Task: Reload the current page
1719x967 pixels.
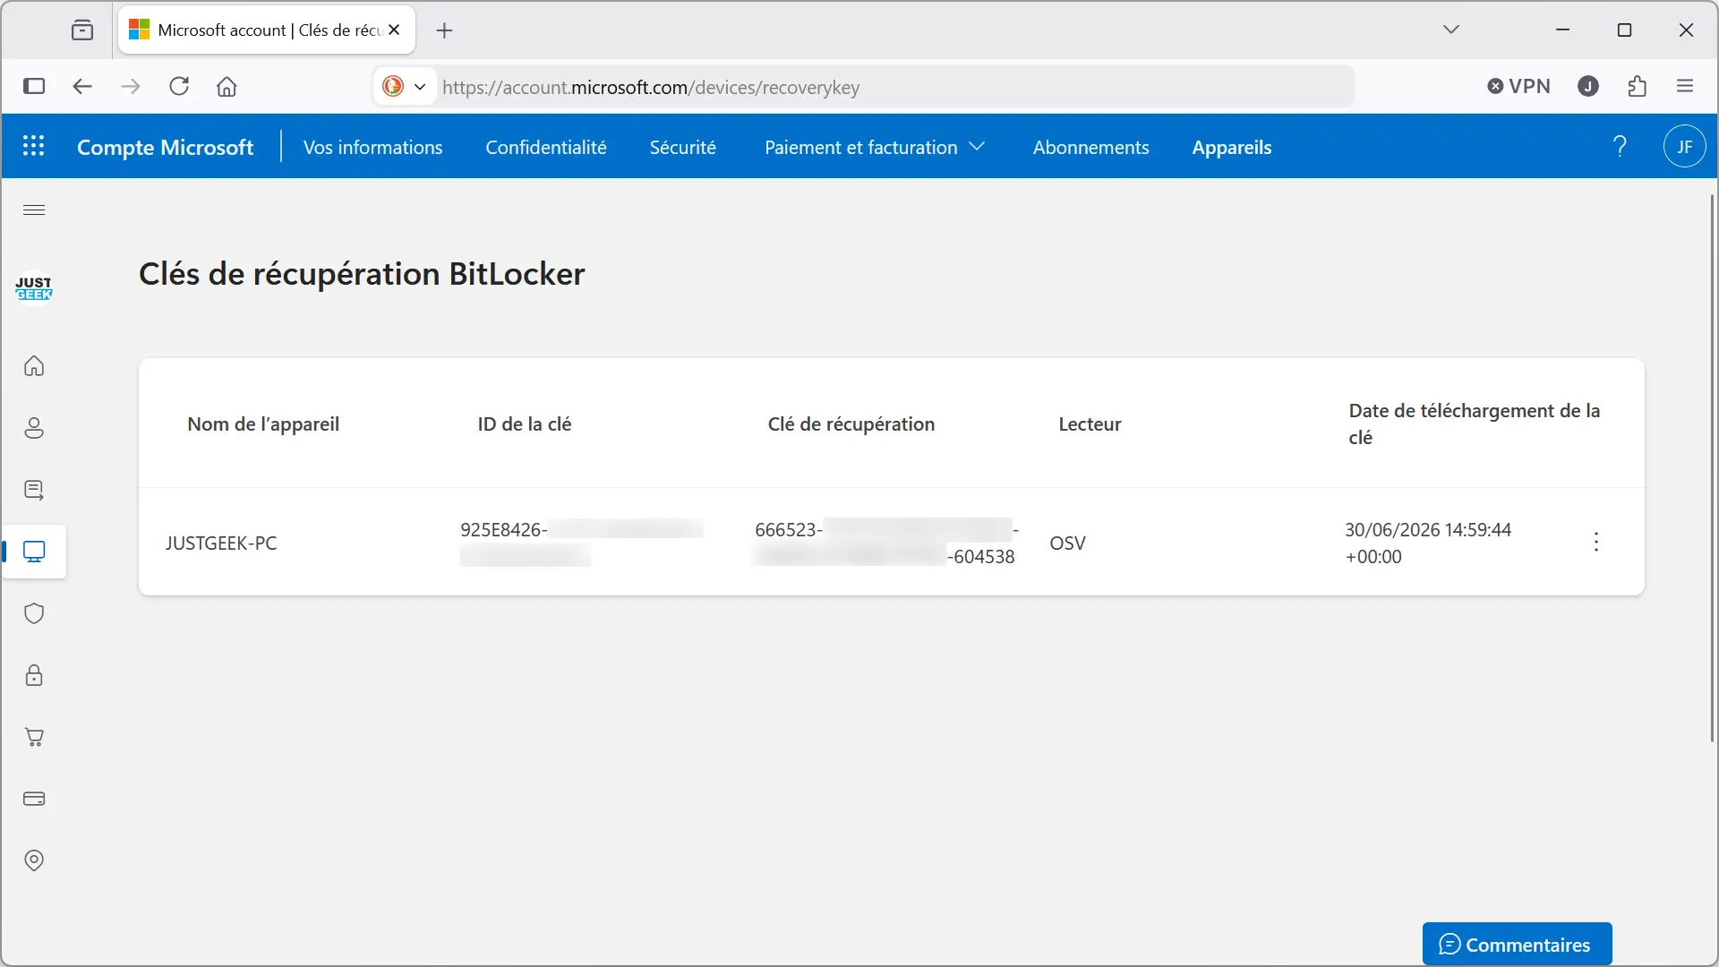Action: [179, 86]
